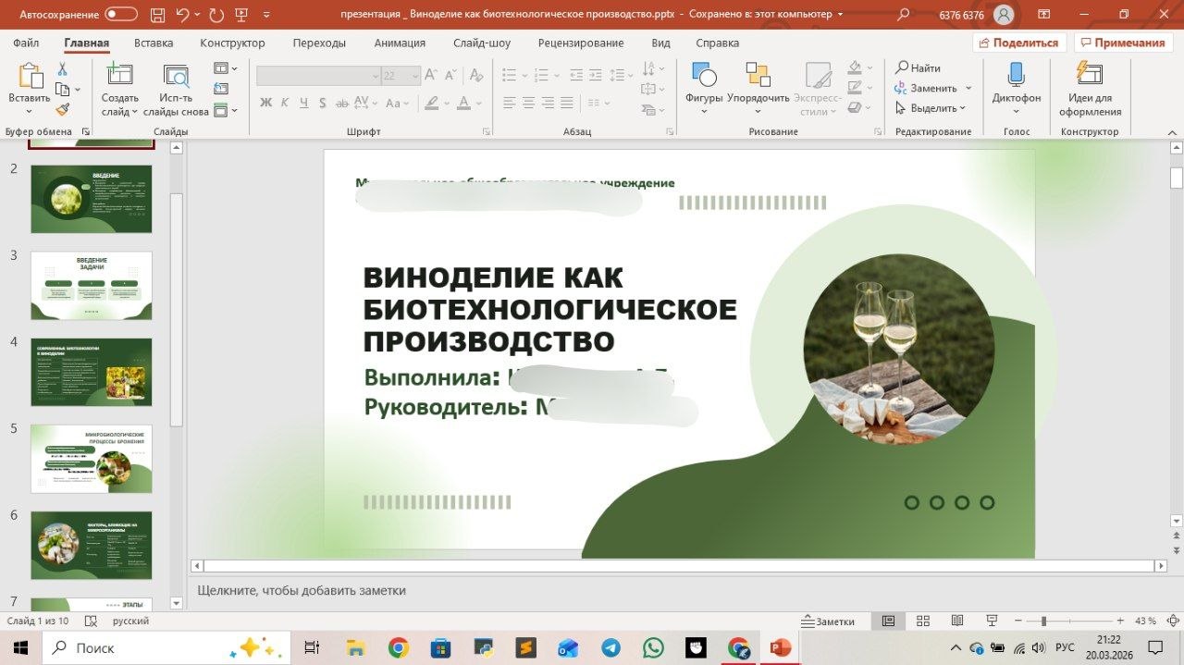Switch to Normal view in status bar
The width and height of the screenshot is (1184, 665).
click(x=888, y=622)
